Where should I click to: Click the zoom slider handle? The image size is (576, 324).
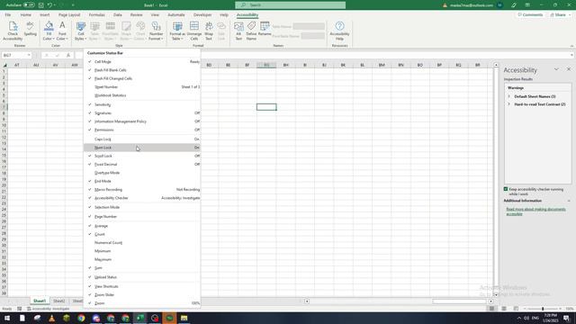tap(543, 309)
